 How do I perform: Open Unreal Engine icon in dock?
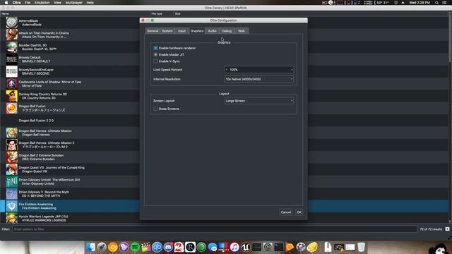245,247
